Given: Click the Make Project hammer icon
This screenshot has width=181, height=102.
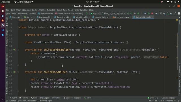Looking at the screenshot, I should pos(87,14).
